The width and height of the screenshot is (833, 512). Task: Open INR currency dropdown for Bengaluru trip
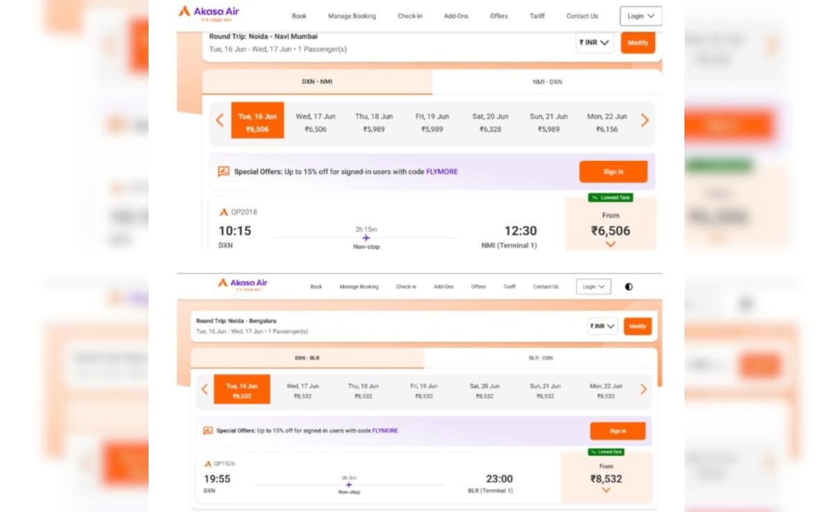coord(603,326)
